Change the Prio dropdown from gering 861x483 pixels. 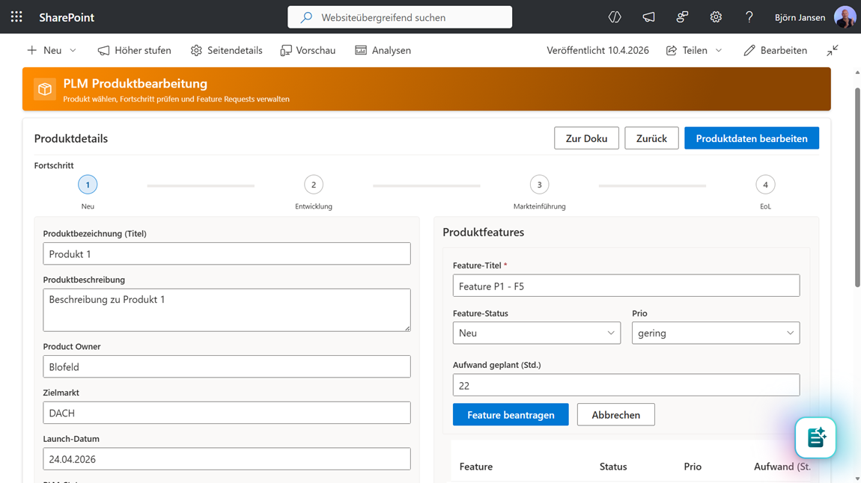click(715, 333)
